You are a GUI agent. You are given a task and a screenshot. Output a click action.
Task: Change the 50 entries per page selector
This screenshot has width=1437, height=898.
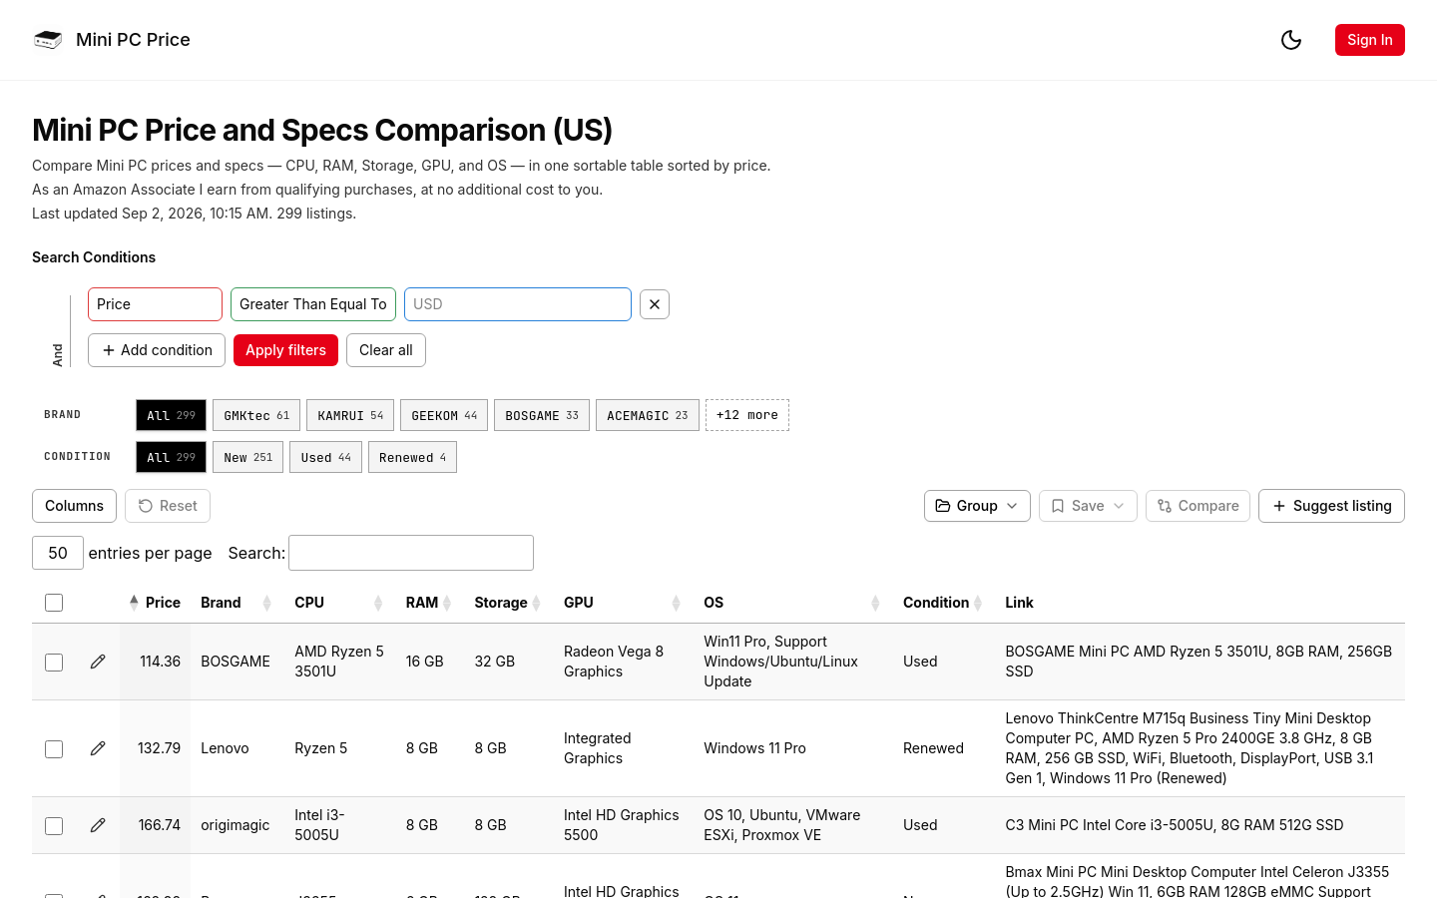tap(58, 553)
